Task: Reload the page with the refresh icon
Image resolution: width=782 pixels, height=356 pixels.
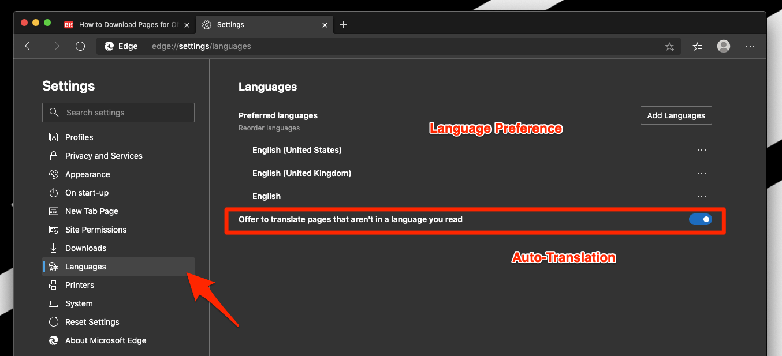Action: point(80,46)
